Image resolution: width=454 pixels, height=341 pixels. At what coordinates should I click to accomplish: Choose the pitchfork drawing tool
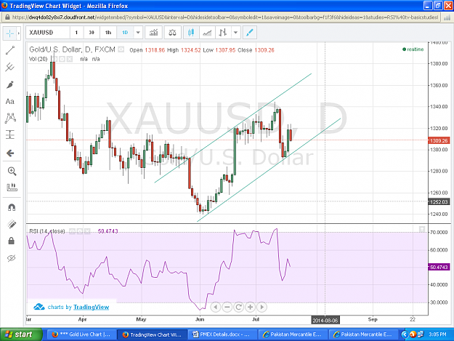pyautogui.click(x=10, y=67)
